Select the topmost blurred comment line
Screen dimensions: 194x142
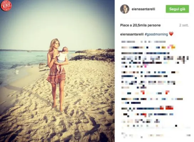coord(143,42)
